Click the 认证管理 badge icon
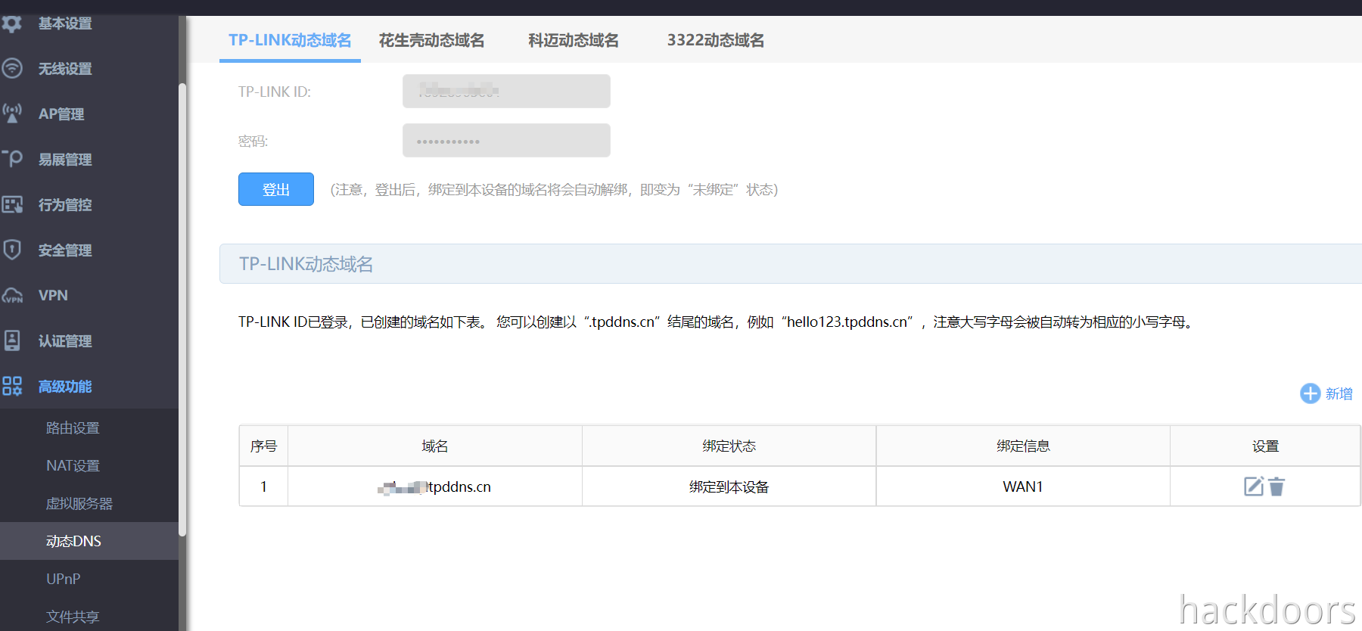The height and width of the screenshot is (631, 1362). click(x=11, y=340)
